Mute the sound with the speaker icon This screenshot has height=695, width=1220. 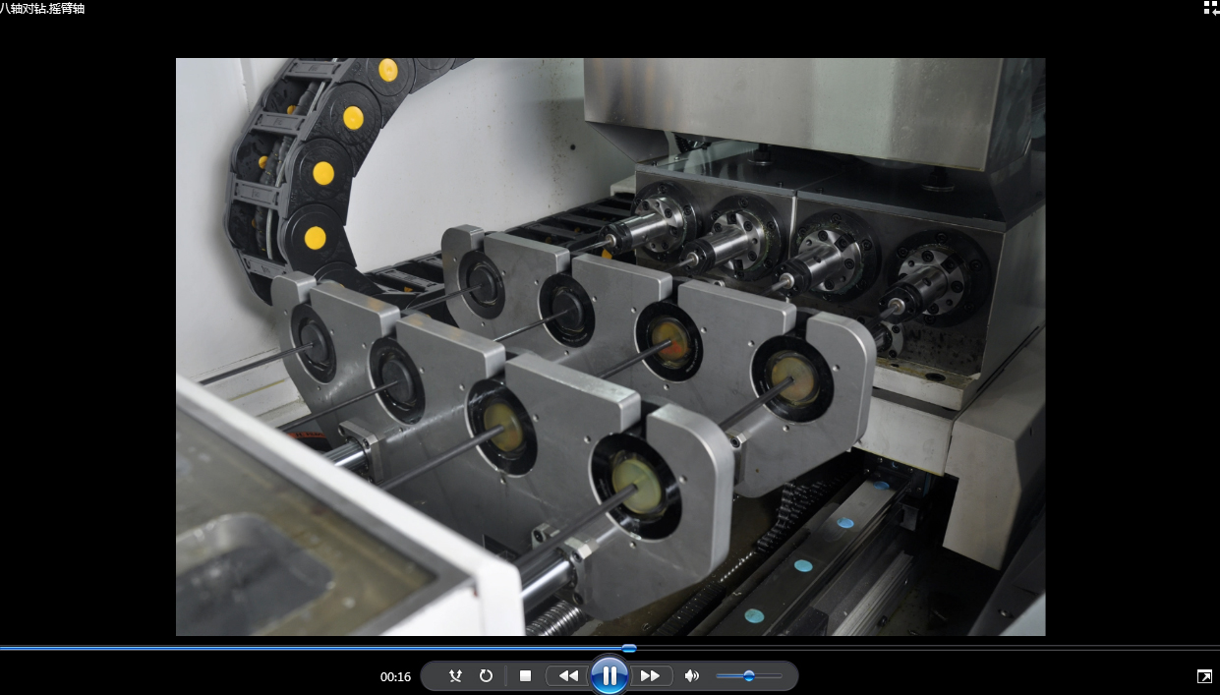pos(692,676)
